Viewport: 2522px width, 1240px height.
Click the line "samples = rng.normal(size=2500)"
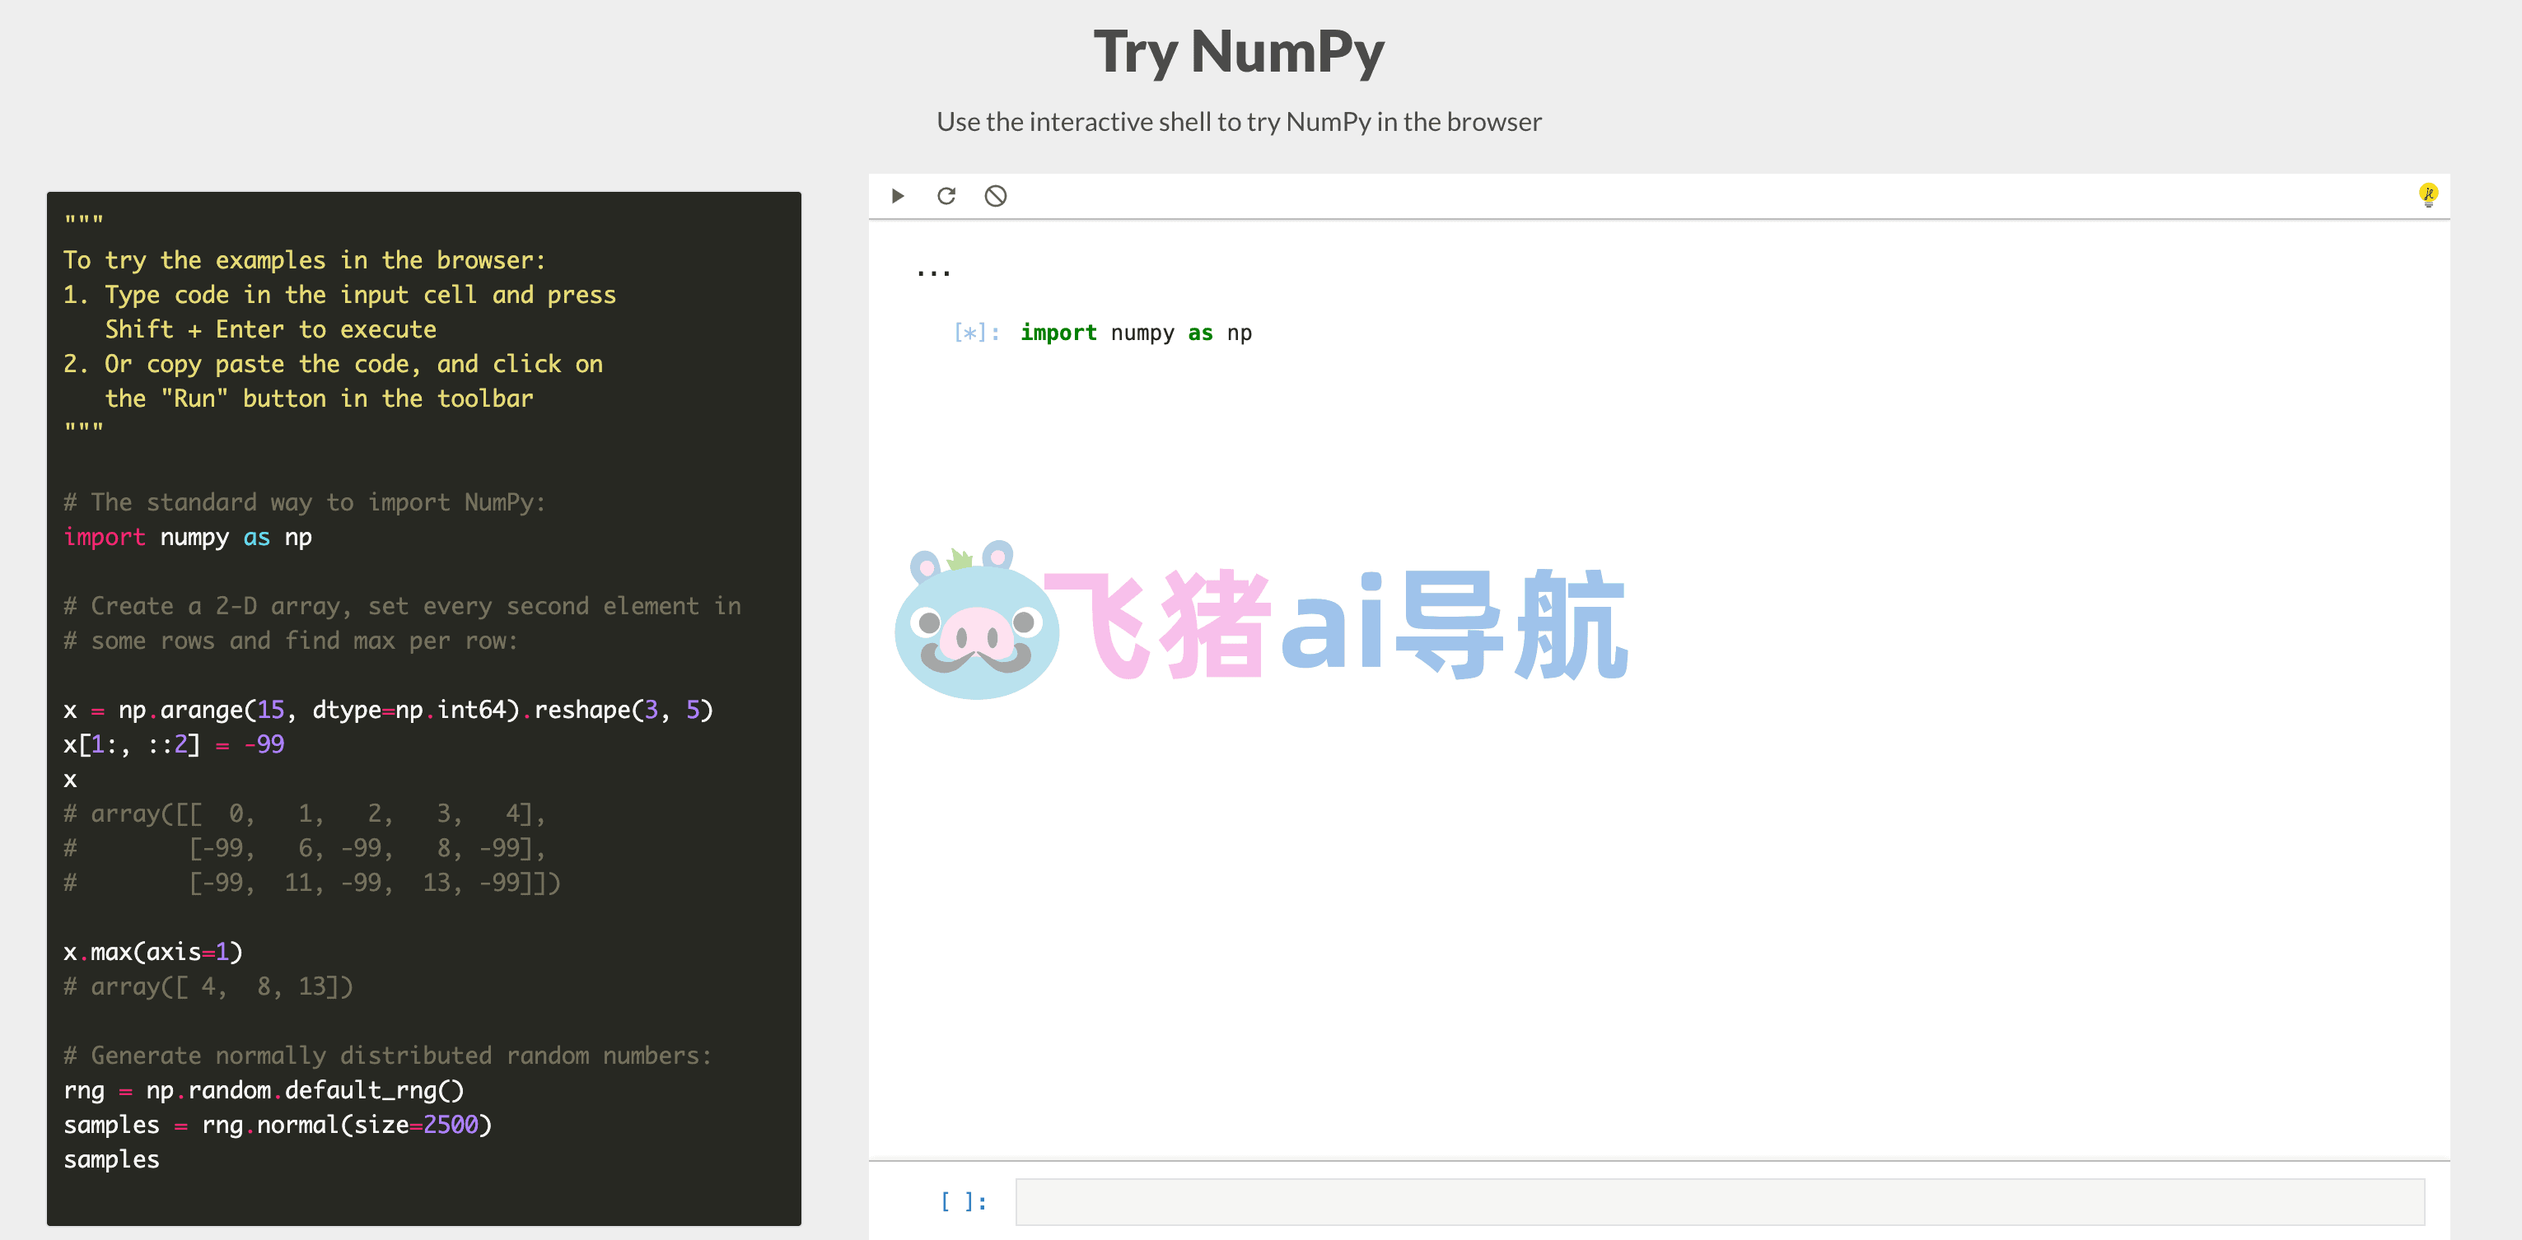pyautogui.click(x=277, y=1125)
